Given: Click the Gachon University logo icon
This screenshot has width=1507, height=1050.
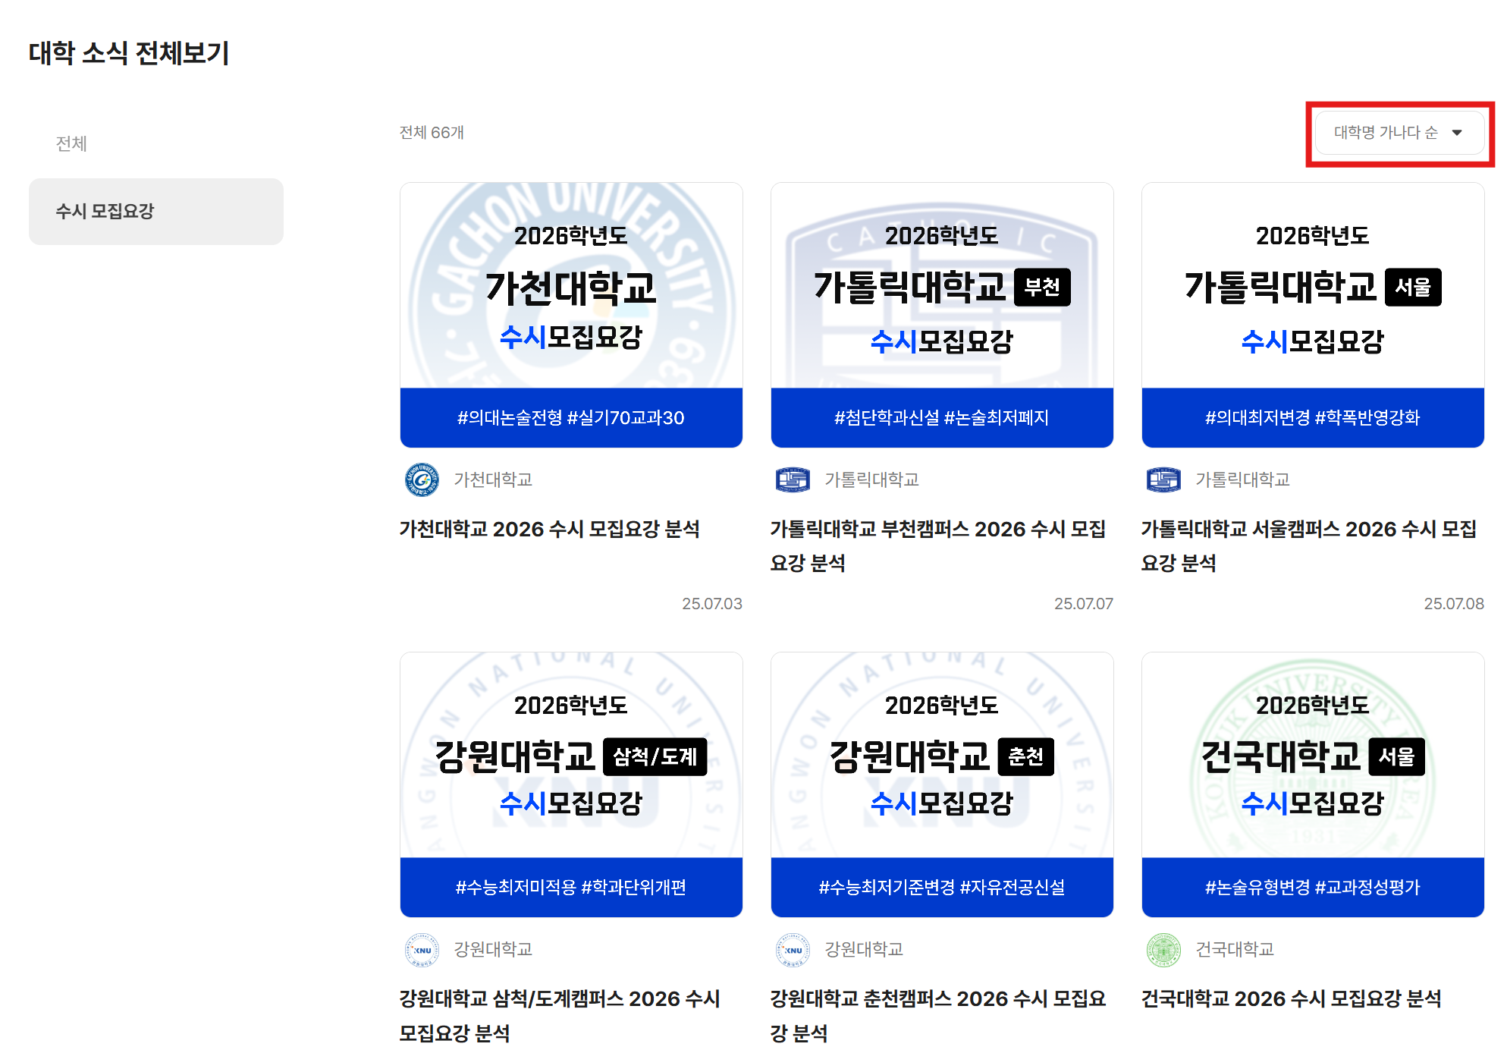Looking at the screenshot, I should pyautogui.click(x=422, y=479).
